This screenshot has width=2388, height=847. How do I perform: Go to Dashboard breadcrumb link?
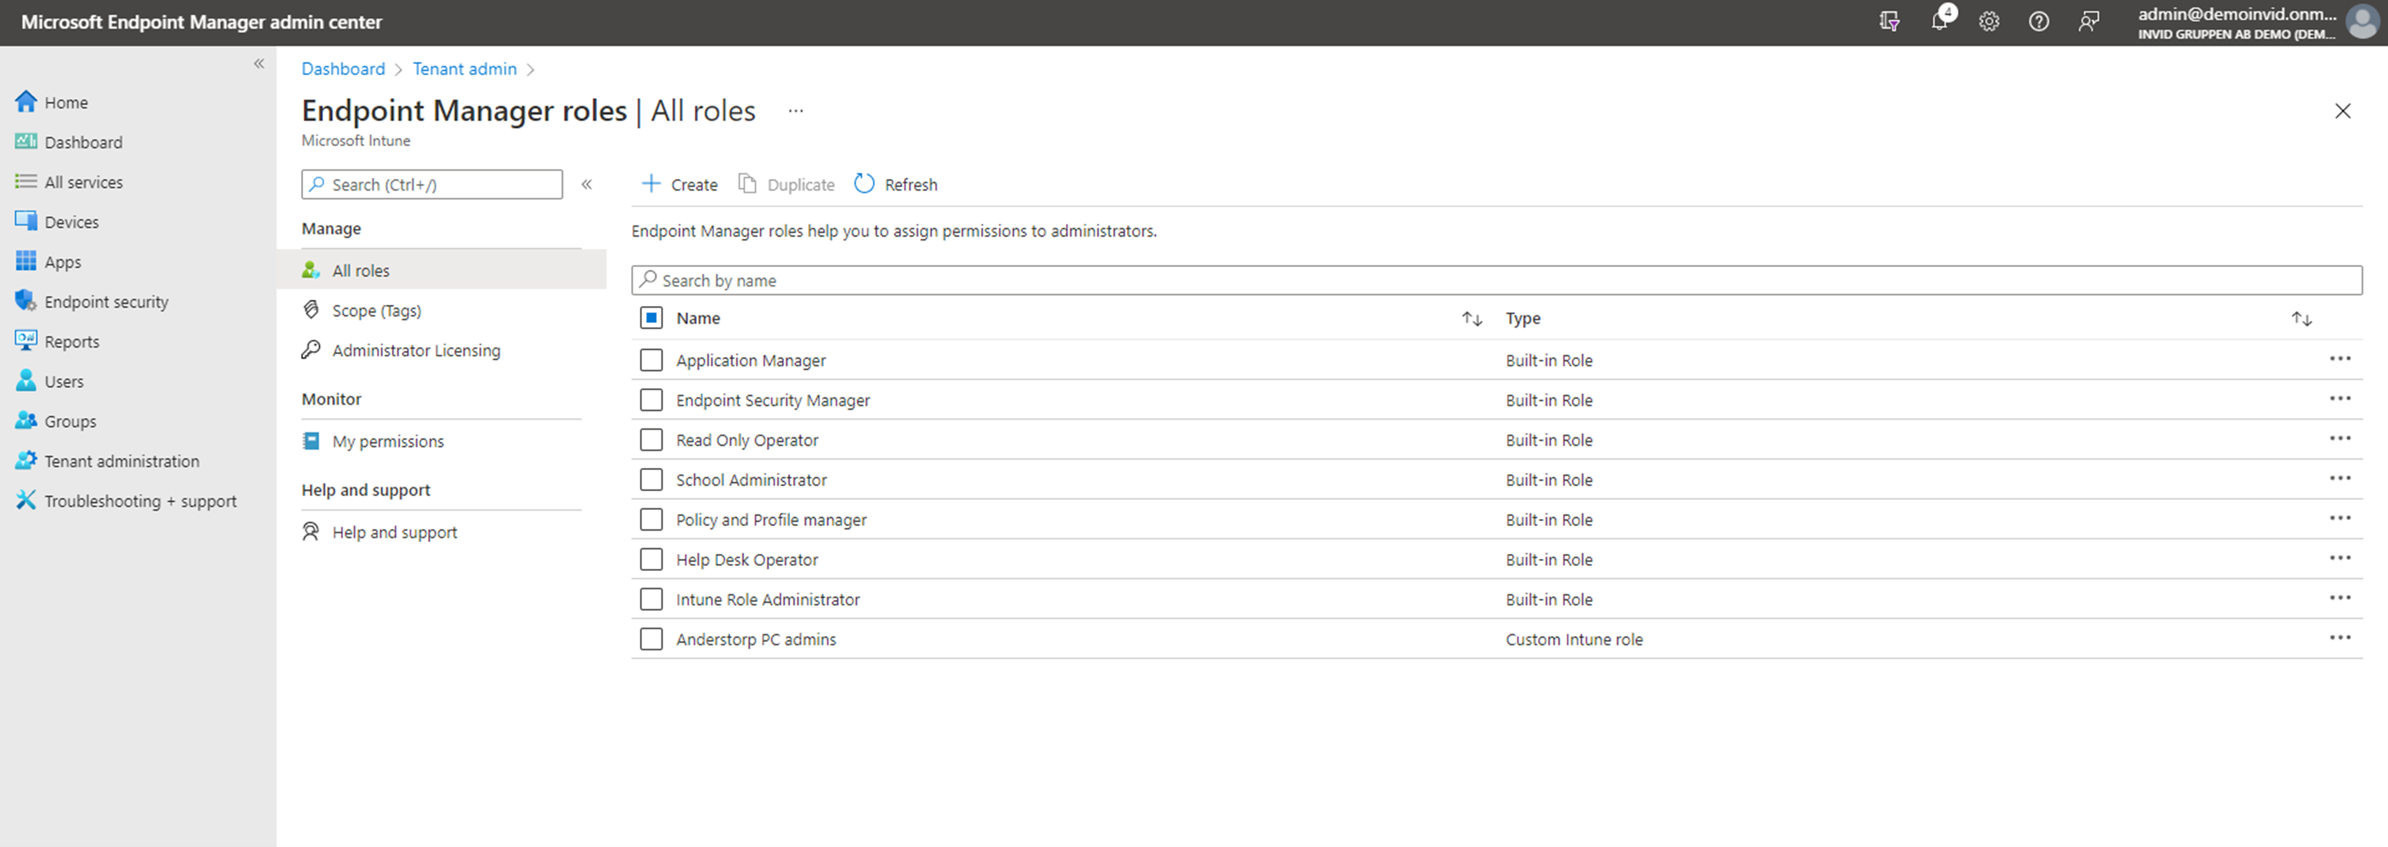(343, 68)
